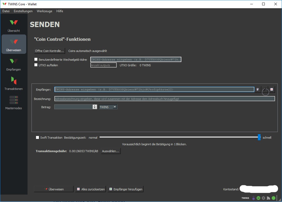Click the fee value 0.00136053 TWINS/kB

(x=84, y=151)
